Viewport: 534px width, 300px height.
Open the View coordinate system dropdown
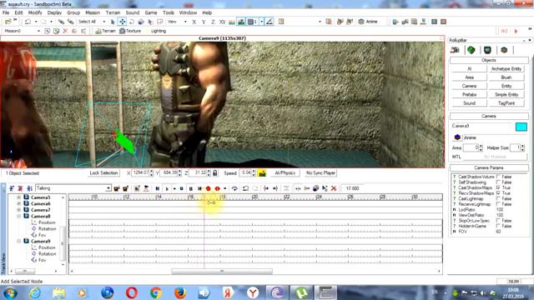point(185,22)
